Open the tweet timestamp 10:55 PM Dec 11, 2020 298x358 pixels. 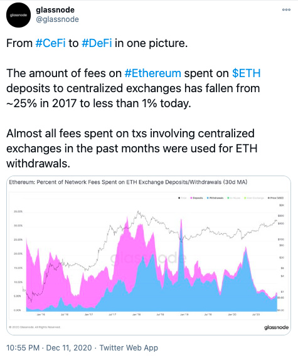click(x=49, y=348)
